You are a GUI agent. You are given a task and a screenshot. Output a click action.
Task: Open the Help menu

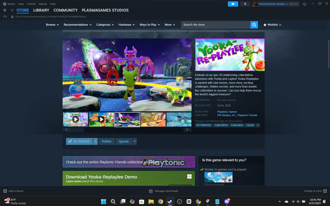52,4
